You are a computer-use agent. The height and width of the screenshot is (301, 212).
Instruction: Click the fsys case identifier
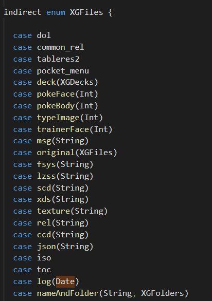click(46, 164)
